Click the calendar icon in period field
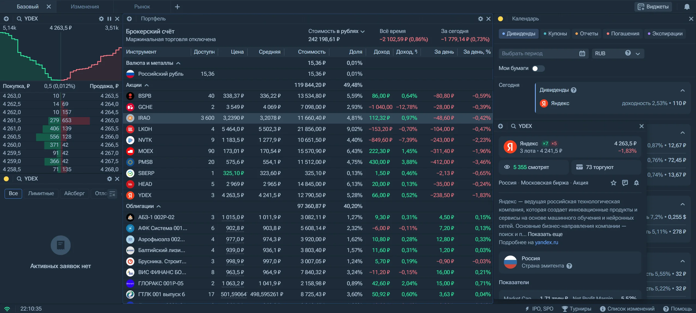The image size is (696, 313). 582,54
